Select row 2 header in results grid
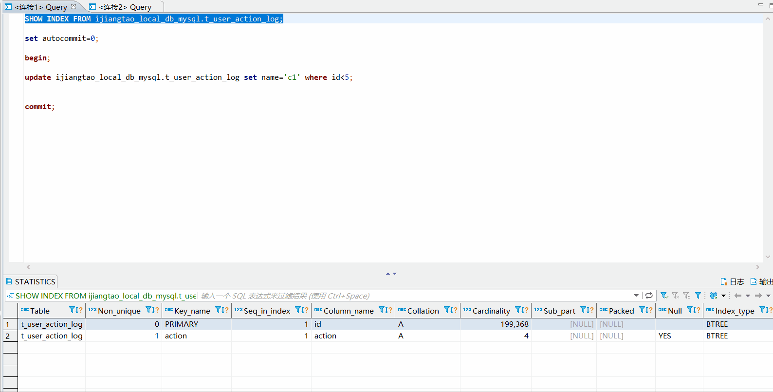This screenshot has height=392, width=773. click(x=10, y=336)
